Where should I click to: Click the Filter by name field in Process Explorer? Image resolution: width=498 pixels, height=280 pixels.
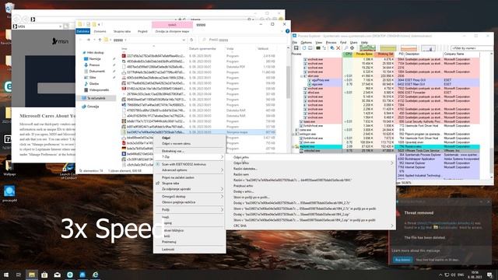coord(472,48)
